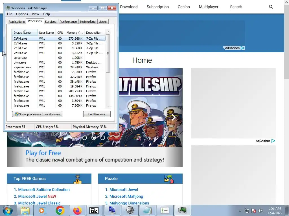289x216 pixels.
Task: Sort processes by CPU column header
Action: click(x=60, y=33)
